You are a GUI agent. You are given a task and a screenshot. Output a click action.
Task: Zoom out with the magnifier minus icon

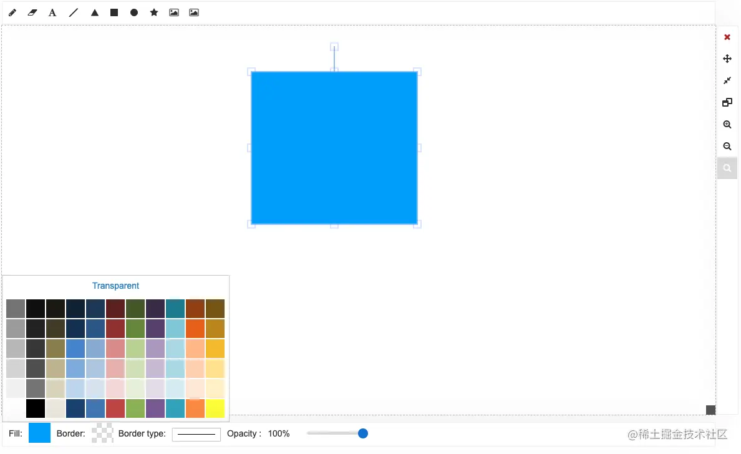(727, 147)
